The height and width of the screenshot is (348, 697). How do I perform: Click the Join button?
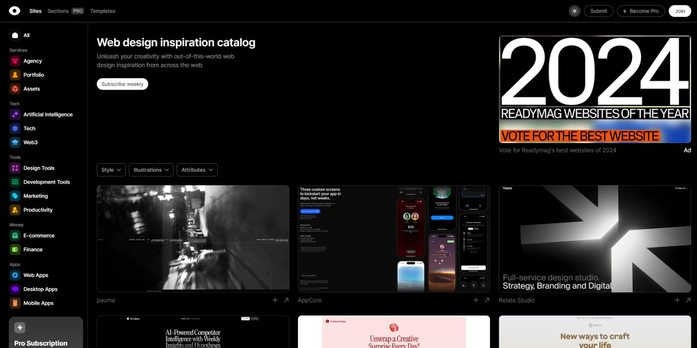[680, 11]
